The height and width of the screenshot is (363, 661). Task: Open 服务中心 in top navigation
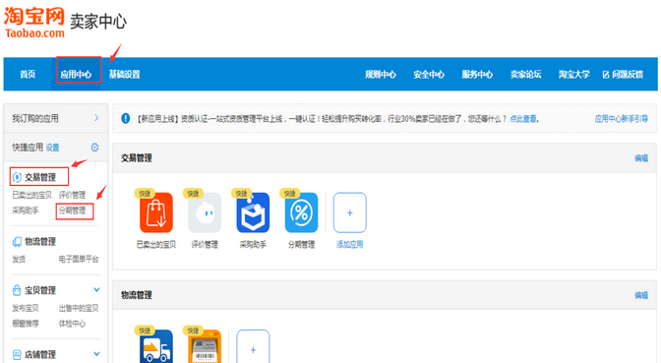pyautogui.click(x=477, y=75)
